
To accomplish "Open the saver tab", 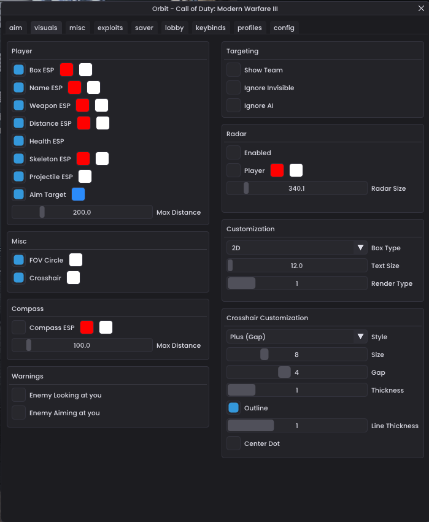I will point(144,28).
